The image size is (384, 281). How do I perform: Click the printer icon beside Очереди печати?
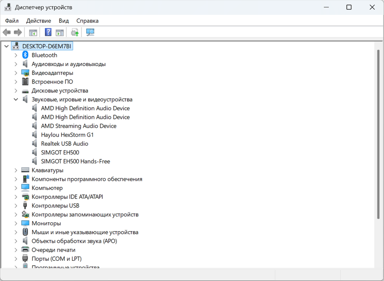click(25, 249)
